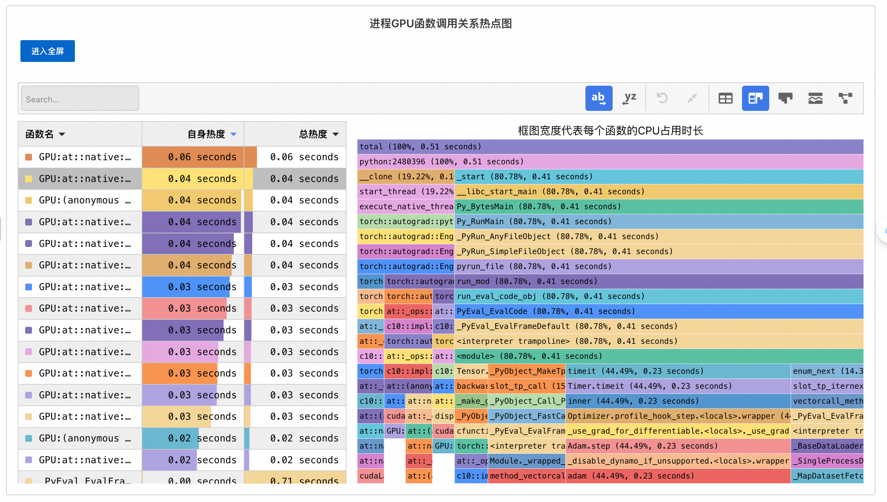Click the 进入全屏 fullscreen button
The width and height of the screenshot is (887, 502).
pyautogui.click(x=48, y=51)
